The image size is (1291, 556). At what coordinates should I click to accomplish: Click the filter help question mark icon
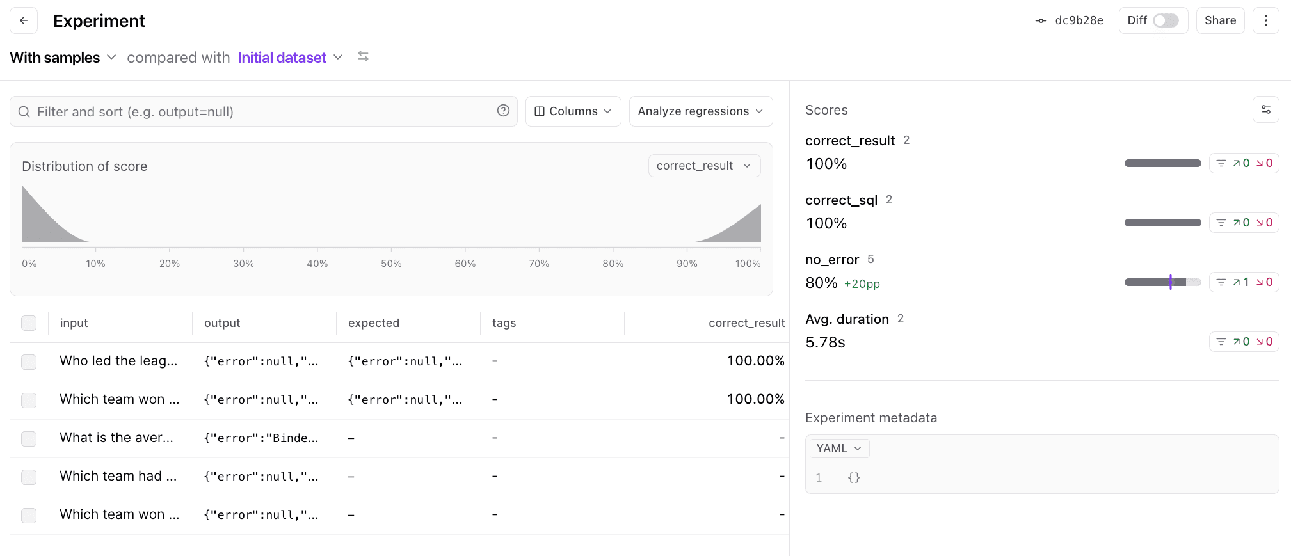[503, 111]
